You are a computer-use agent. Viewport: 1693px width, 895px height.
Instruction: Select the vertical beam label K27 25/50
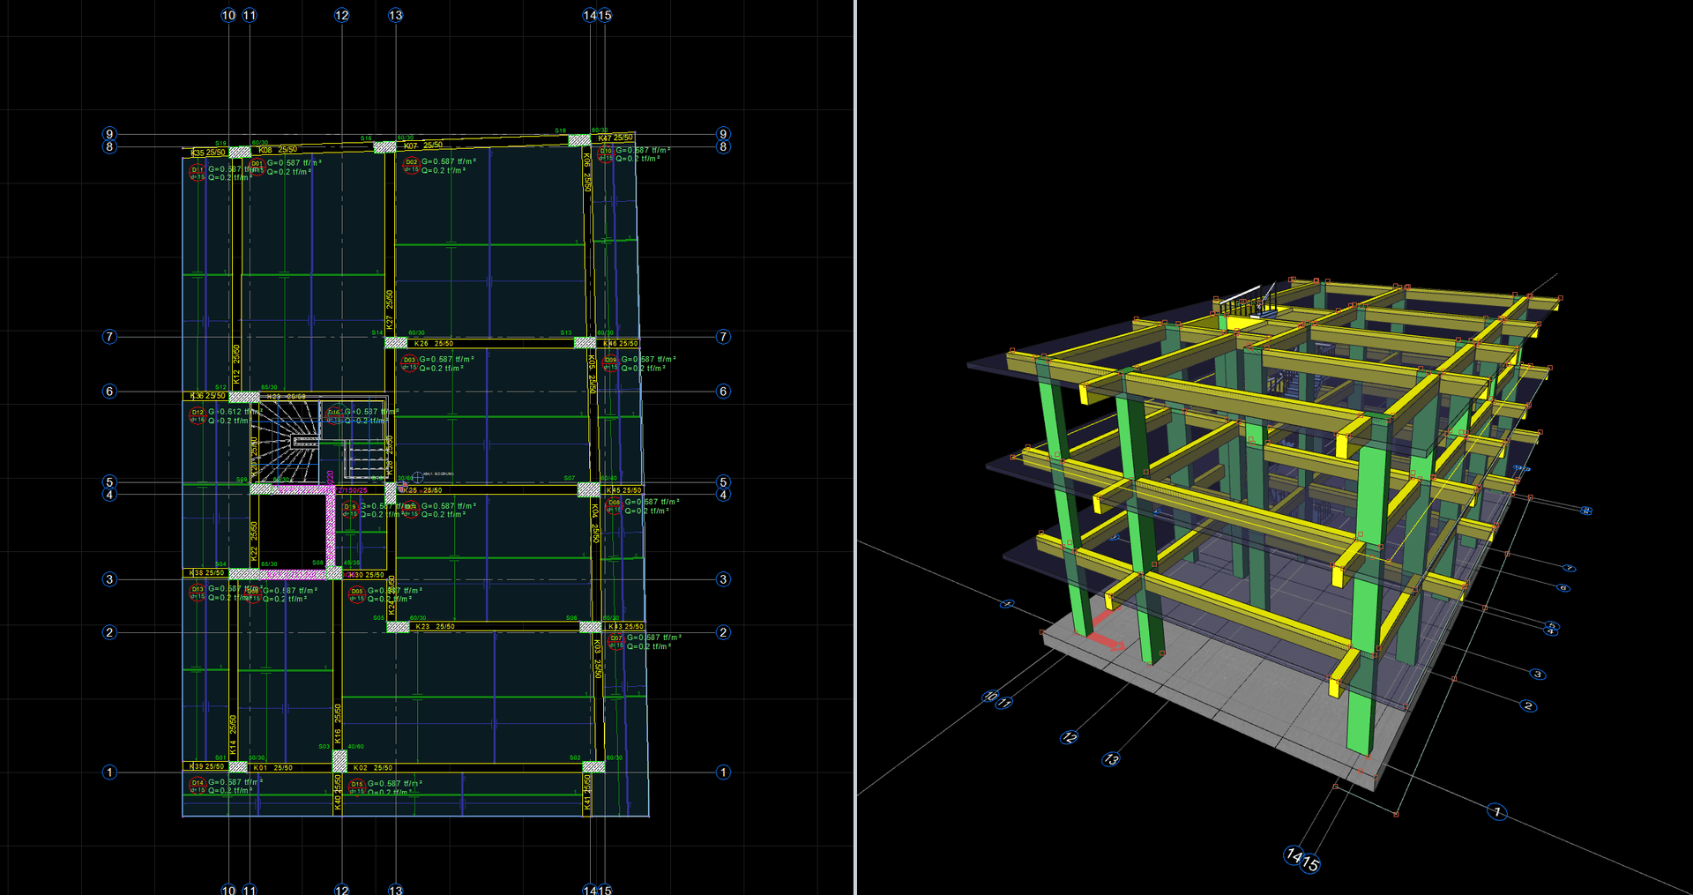[390, 310]
